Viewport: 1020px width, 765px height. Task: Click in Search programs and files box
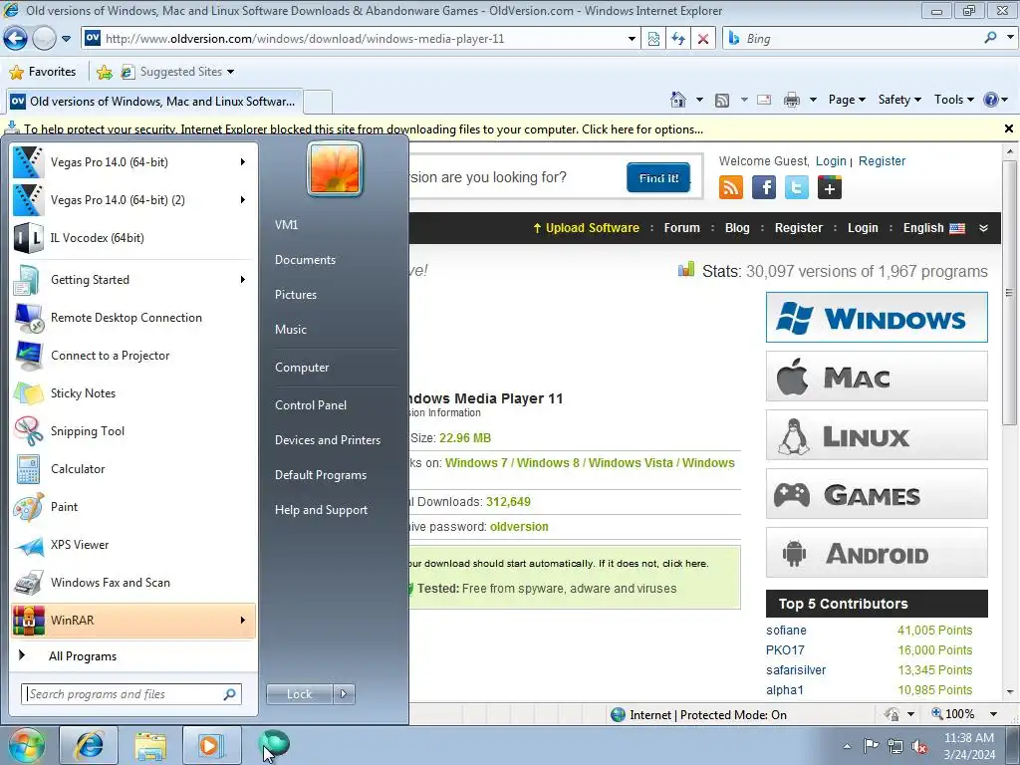coord(131,694)
